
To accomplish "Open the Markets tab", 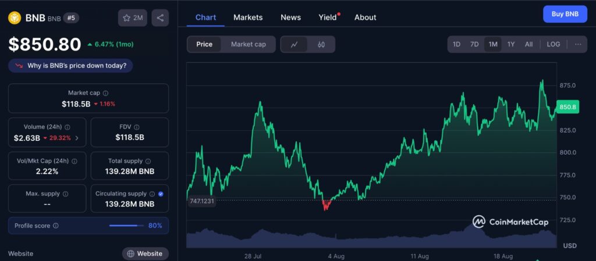I will coord(248,17).
